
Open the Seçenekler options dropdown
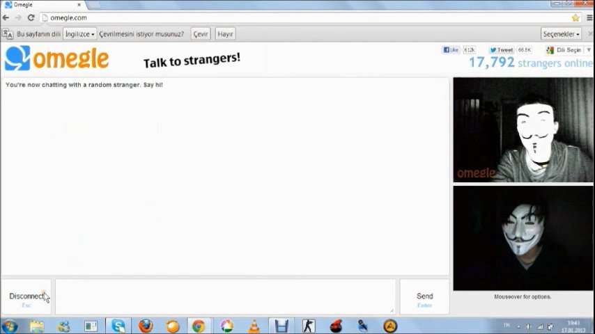(x=561, y=33)
